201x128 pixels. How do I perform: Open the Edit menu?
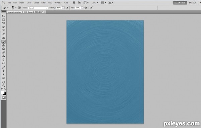tap(15, 3)
